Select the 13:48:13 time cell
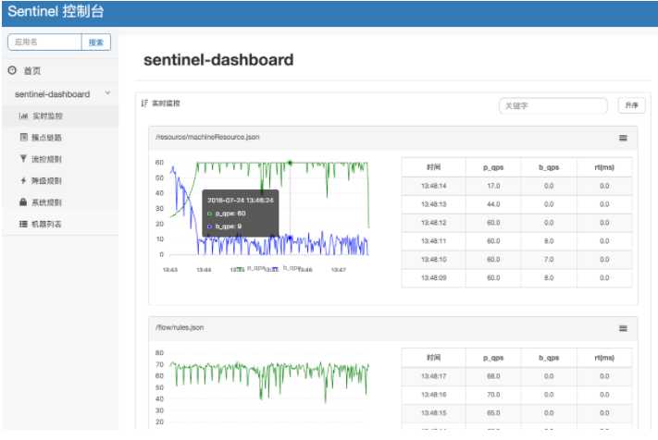Viewport: 658px width, 440px height. point(433,204)
